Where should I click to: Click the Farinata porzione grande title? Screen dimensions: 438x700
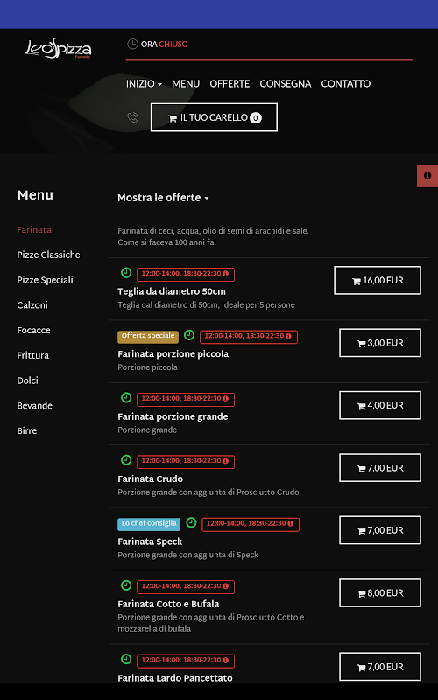[x=173, y=416]
